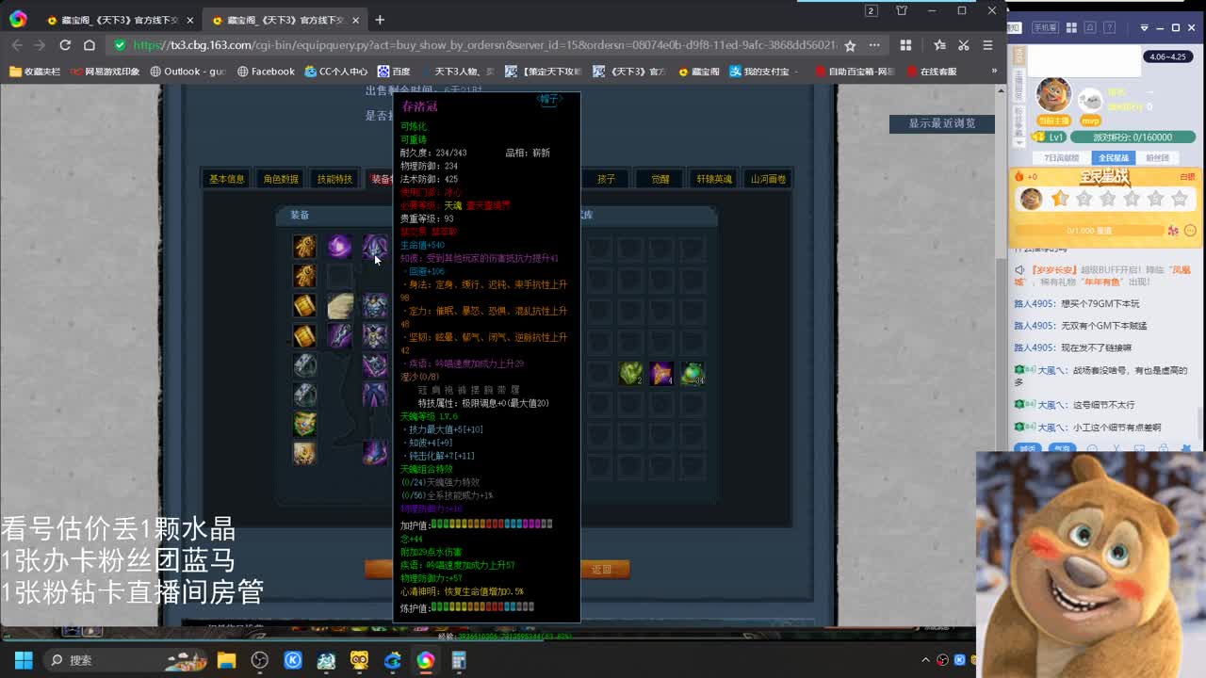Open the 在线客服 bookmark
1206x678 pixels.
pyautogui.click(x=931, y=72)
